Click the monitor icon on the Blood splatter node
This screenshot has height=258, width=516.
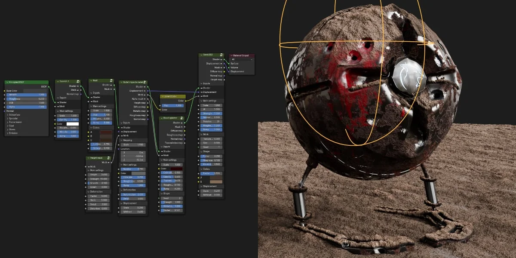(181, 117)
